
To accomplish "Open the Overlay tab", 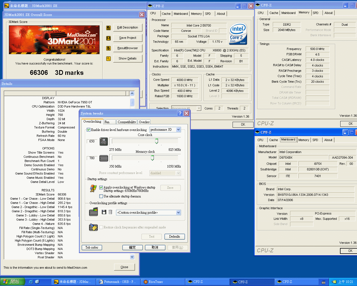I will pos(144,122).
